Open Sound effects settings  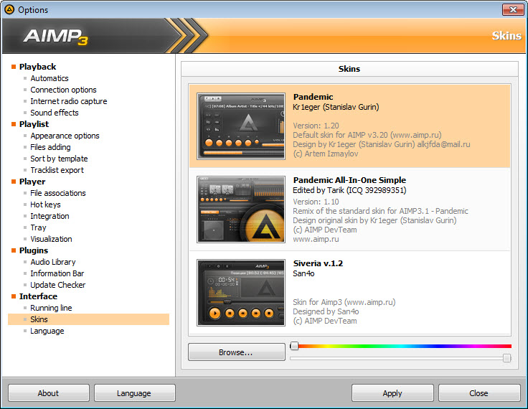55,113
